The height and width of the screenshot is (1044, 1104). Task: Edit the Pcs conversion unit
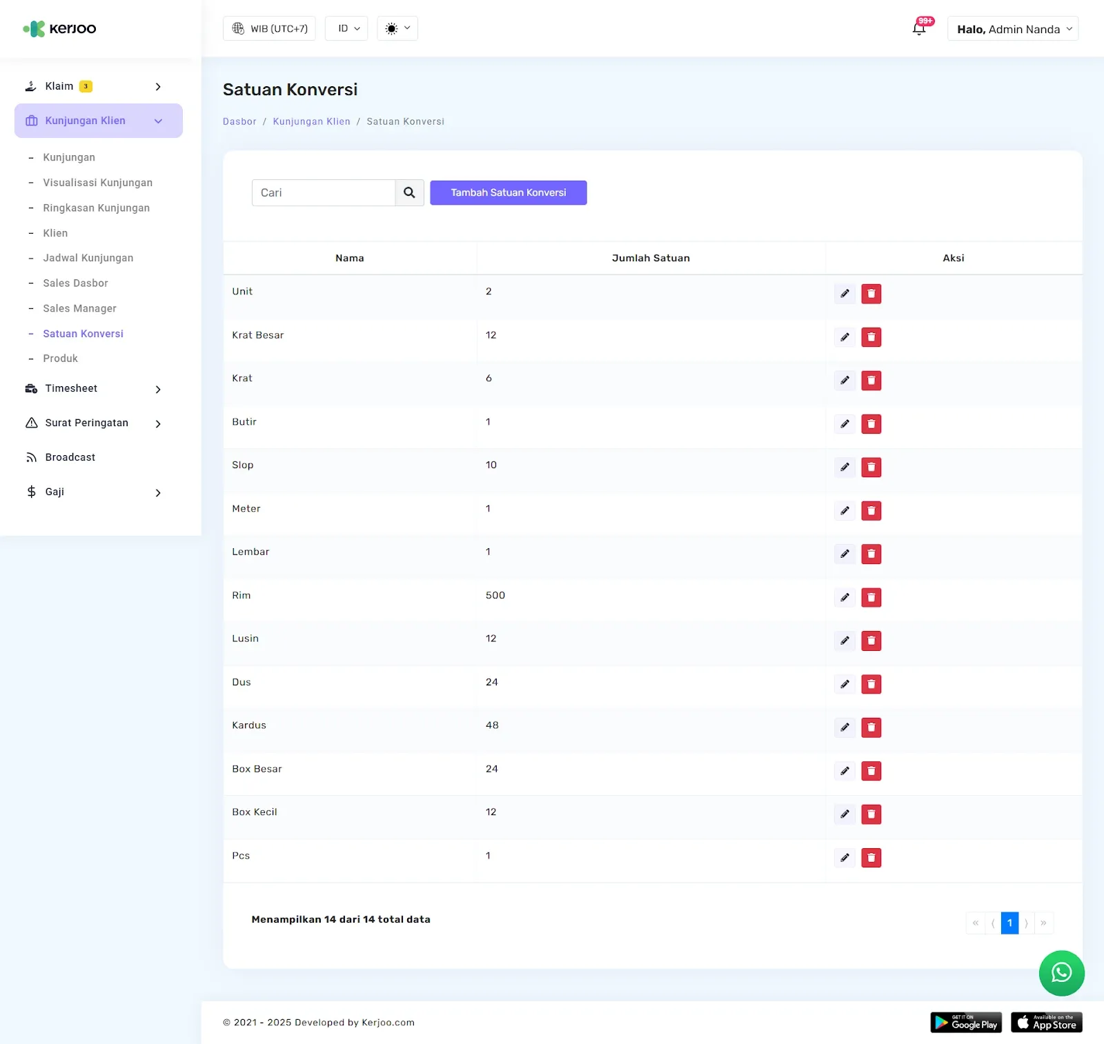pyautogui.click(x=845, y=858)
